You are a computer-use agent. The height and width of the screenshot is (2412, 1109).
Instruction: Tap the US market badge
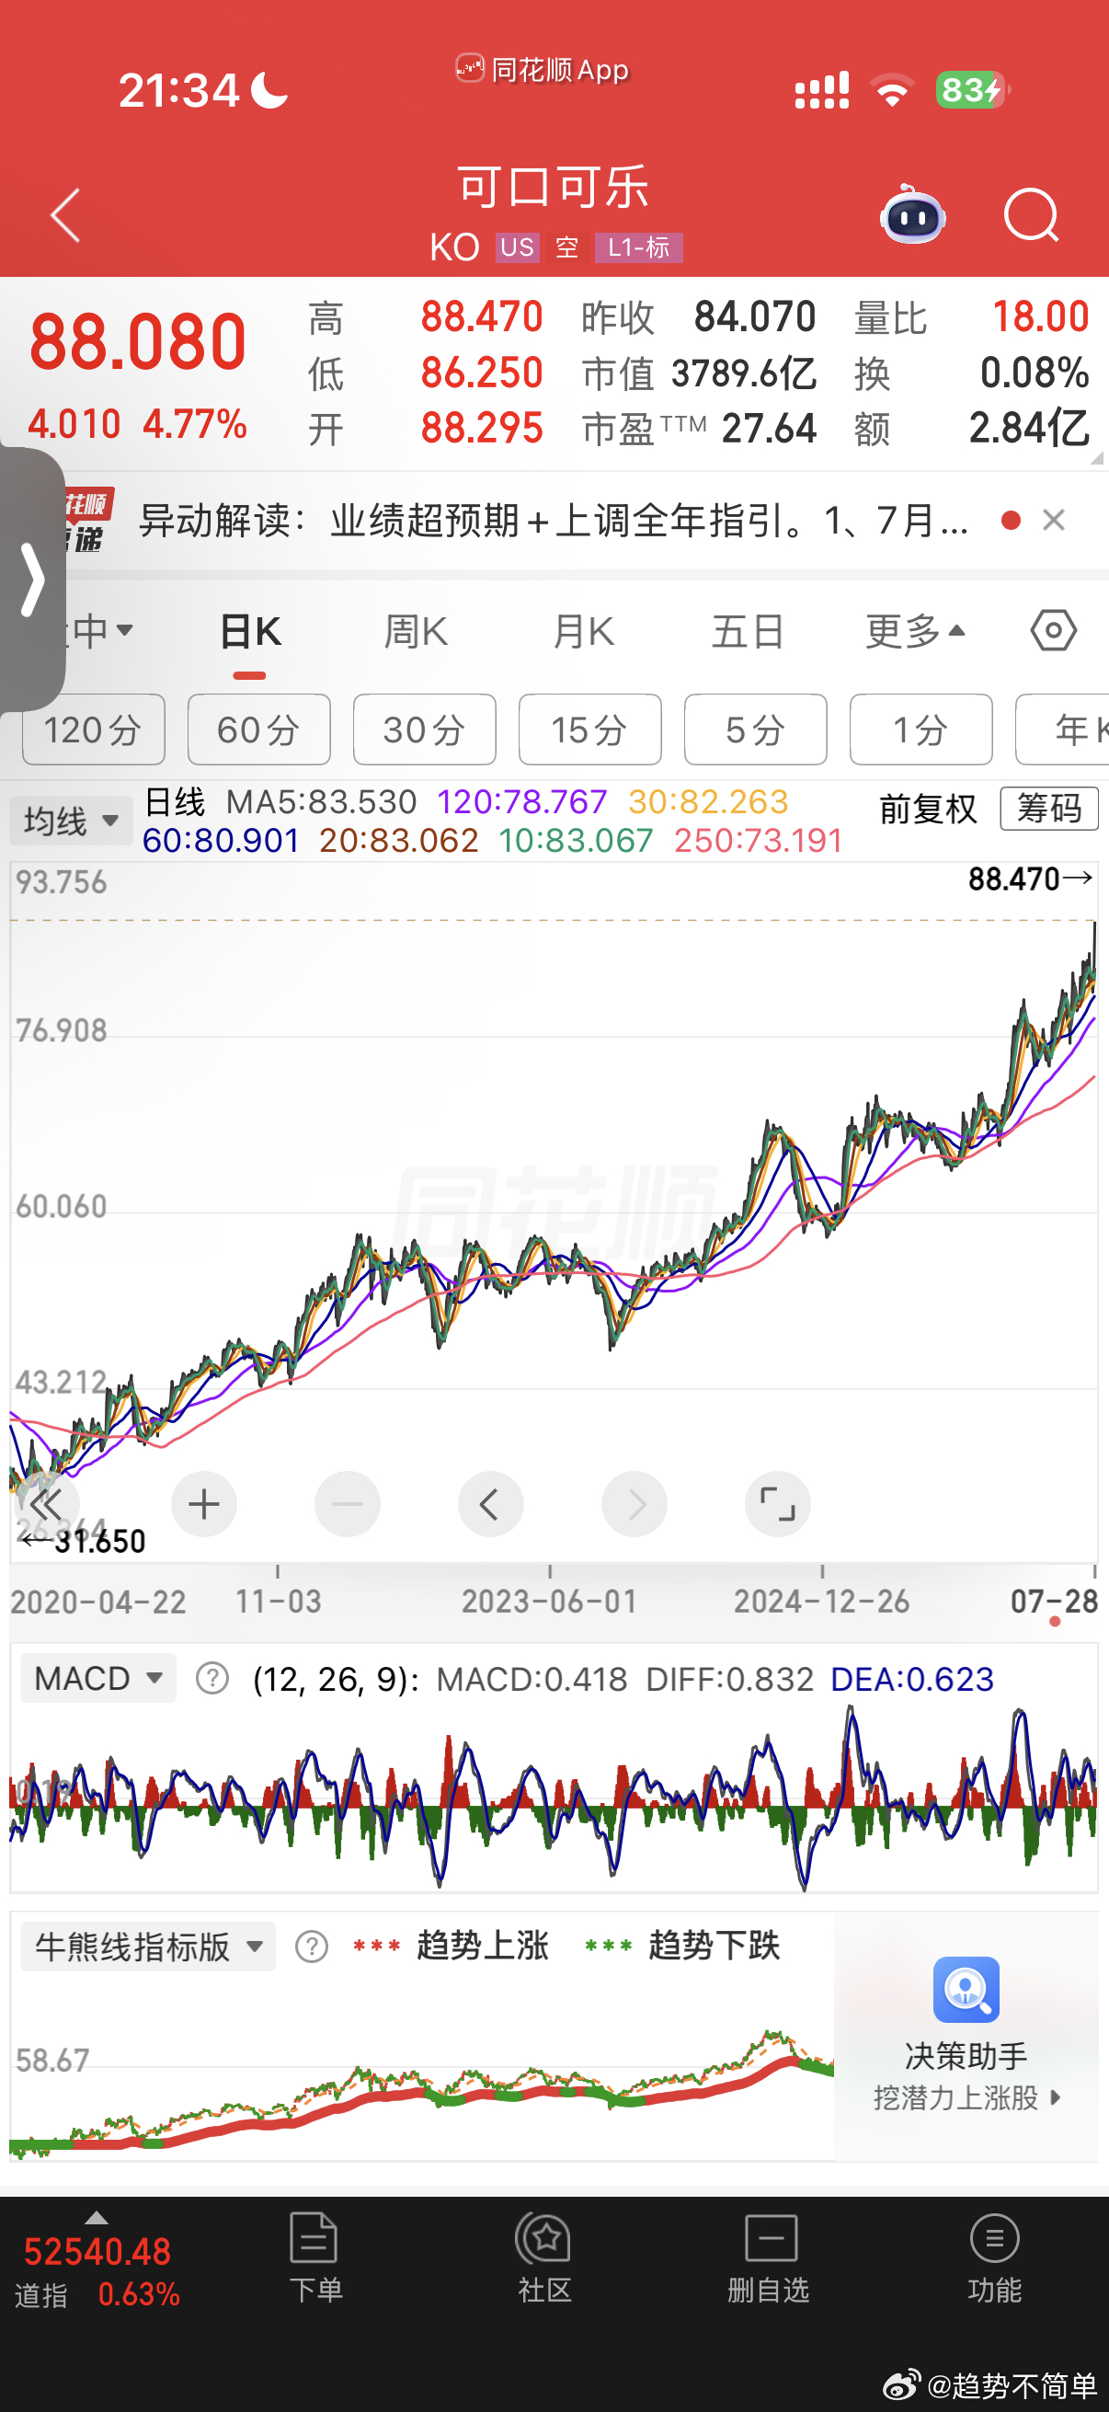click(x=517, y=248)
